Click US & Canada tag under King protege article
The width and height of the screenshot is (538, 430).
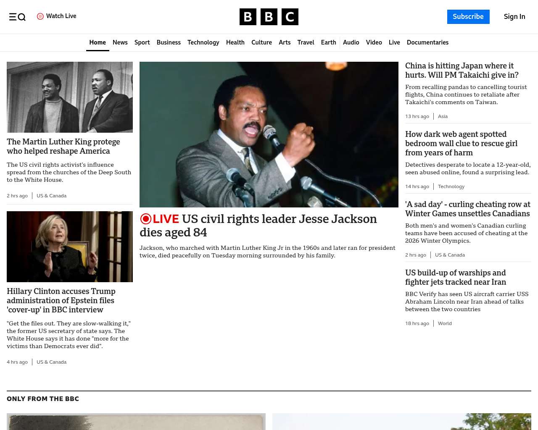51,196
